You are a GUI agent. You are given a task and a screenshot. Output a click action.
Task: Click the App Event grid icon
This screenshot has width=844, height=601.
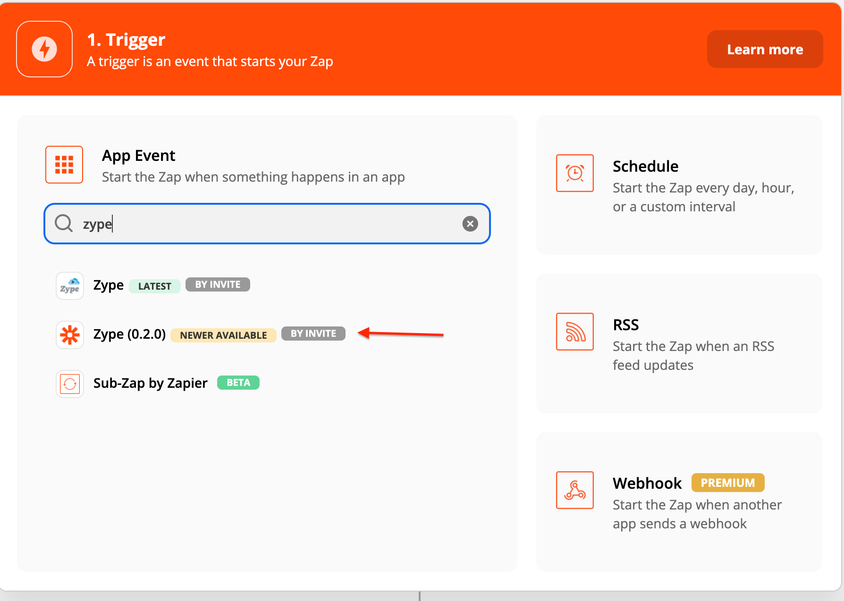pyautogui.click(x=64, y=165)
